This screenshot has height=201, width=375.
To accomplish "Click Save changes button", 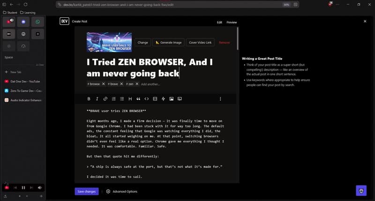I will pyautogui.click(x=87, y=192).
